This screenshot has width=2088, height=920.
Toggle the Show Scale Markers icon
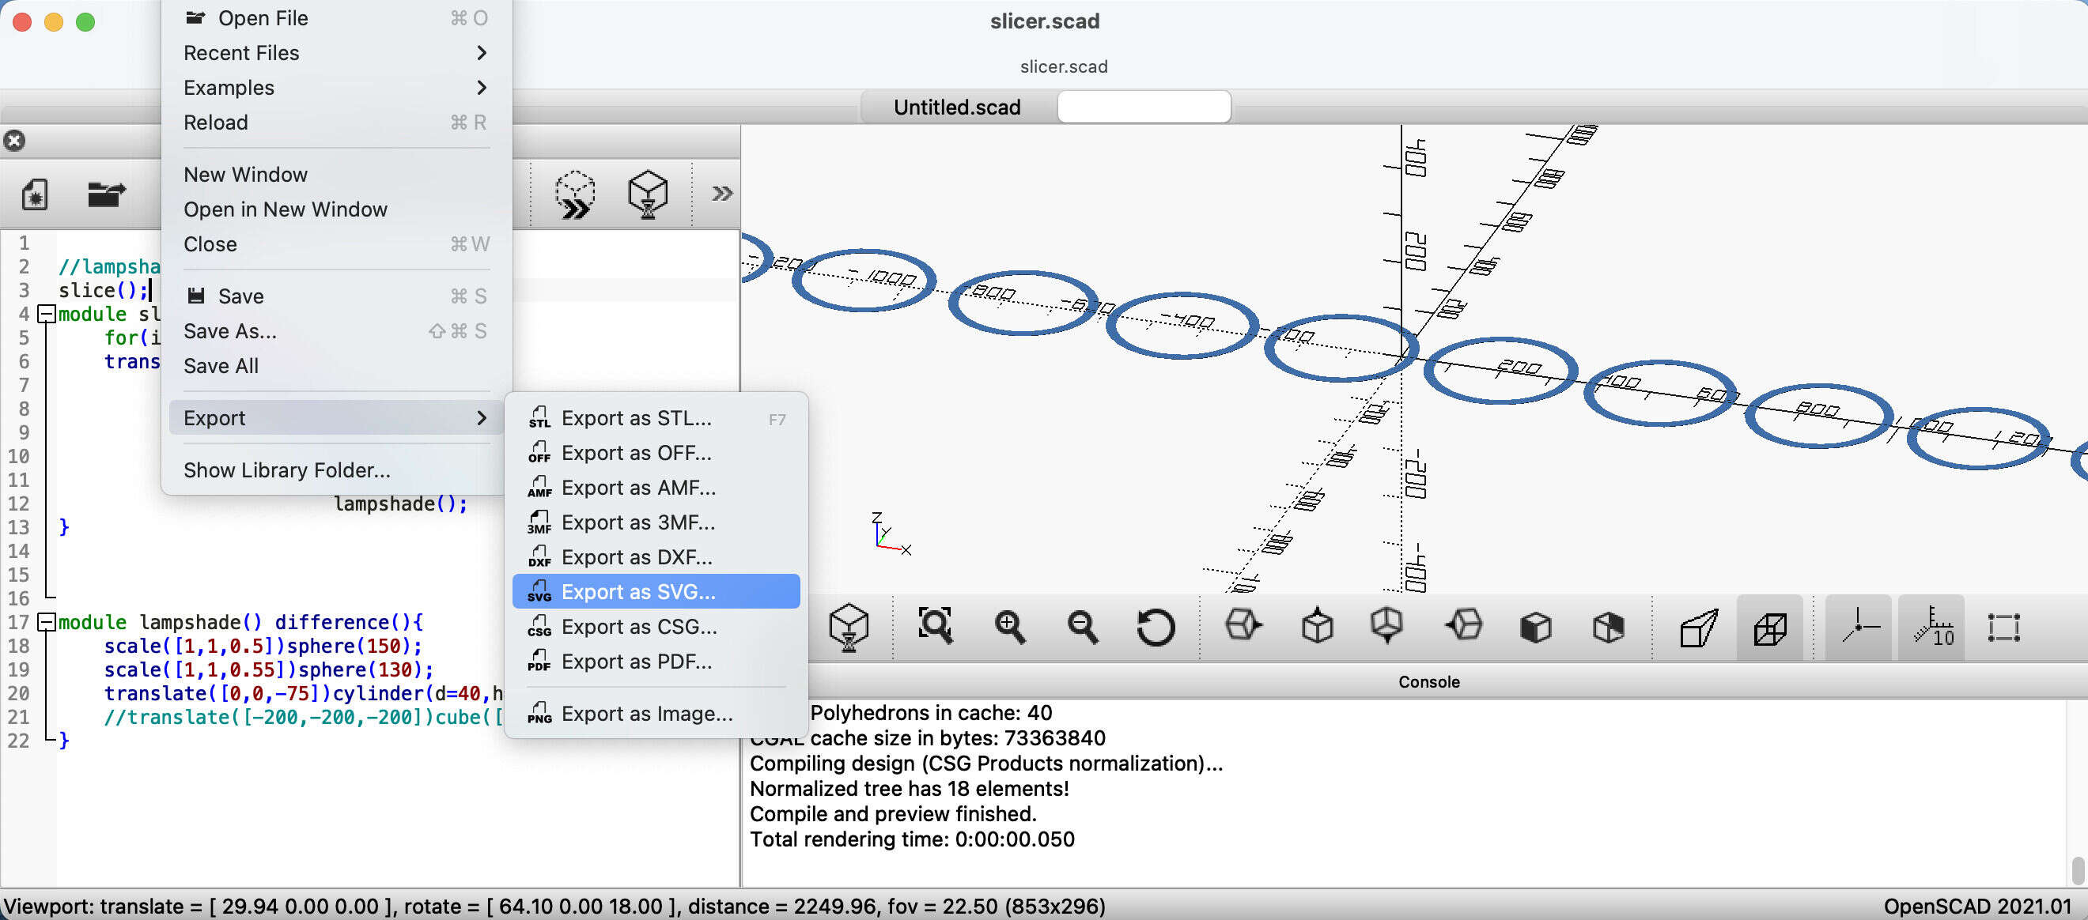coord(1931,628)
